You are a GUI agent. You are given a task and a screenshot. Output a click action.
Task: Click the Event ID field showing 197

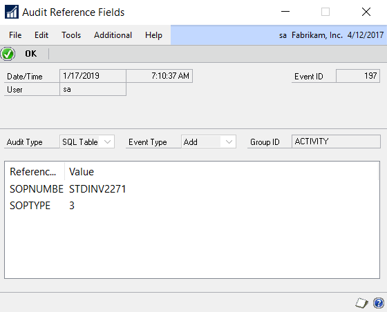(x=358, y=76)
